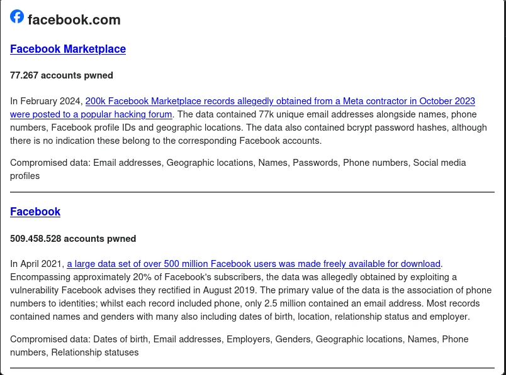
Task: Click the 509.458.528 accounts pwned count
Action: 73,239
